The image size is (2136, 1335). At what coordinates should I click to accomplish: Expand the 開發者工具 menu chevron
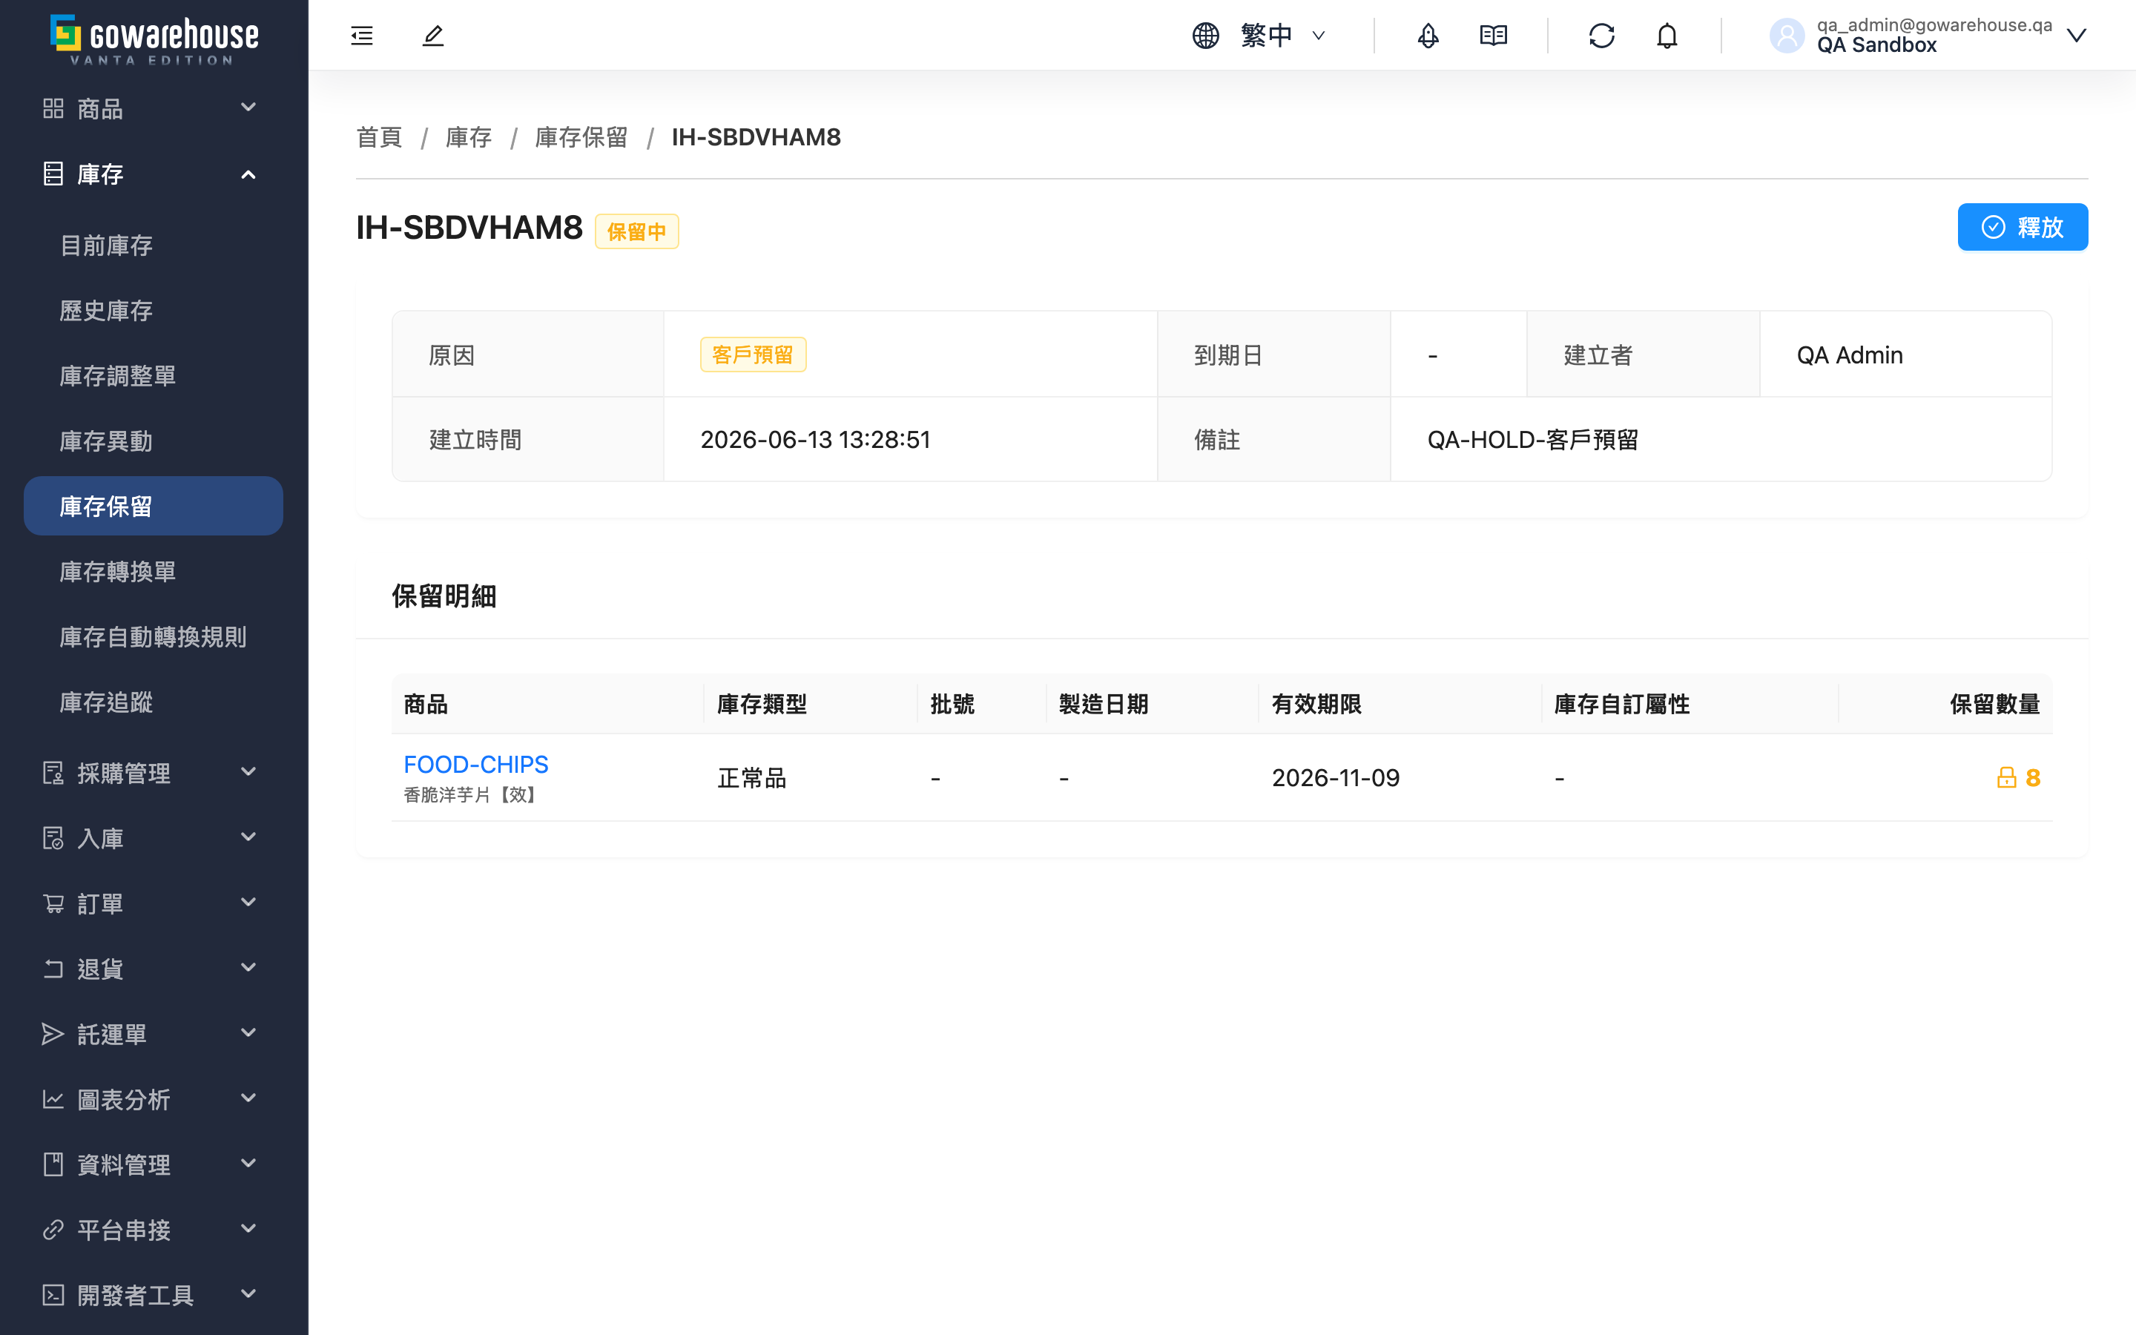pyautogui.click(x=248, y=1295)
